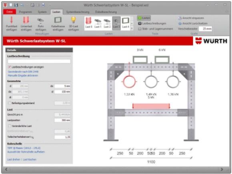The width and height of the screenshot is (232, 174).
Task: Insert a line load with Linienlast einfügen
Action: [x=26, y=24]
